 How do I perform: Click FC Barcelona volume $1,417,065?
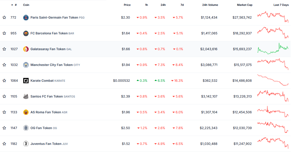[209, 33]
